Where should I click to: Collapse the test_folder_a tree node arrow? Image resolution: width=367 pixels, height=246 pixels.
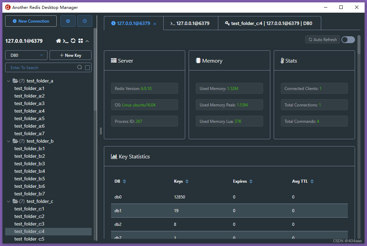tap(9, 81)
